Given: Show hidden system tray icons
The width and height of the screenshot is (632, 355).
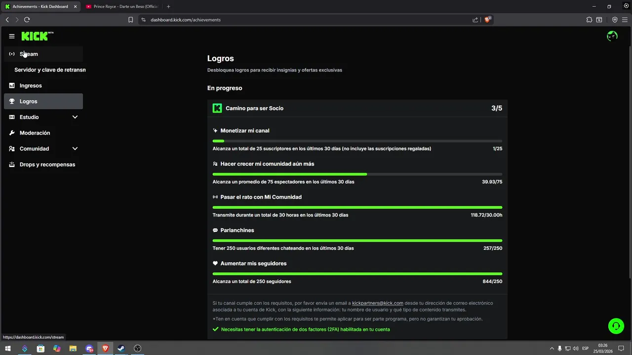Looking at the screenshot, I should point(552,349).
